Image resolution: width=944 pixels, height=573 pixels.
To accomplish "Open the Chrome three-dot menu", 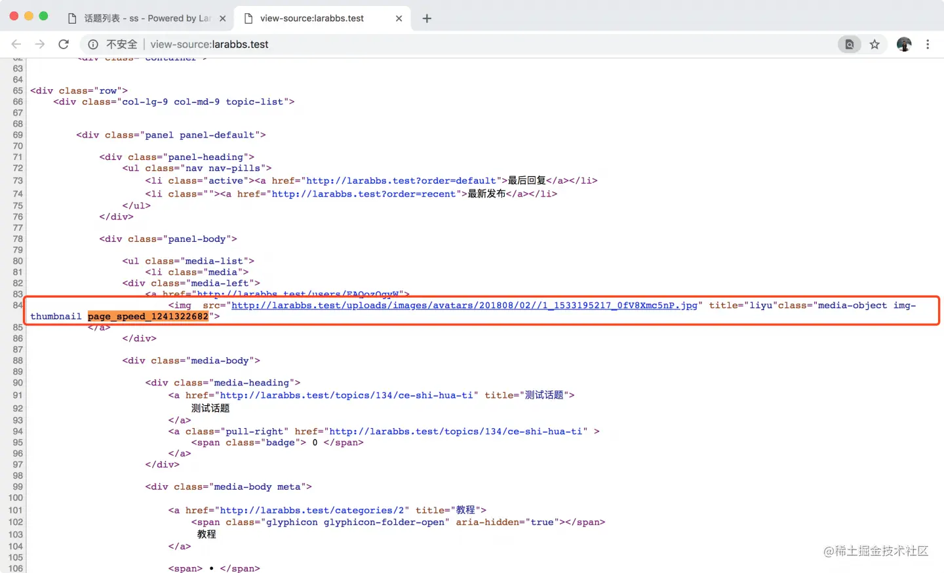I will (x=928, y=44).
